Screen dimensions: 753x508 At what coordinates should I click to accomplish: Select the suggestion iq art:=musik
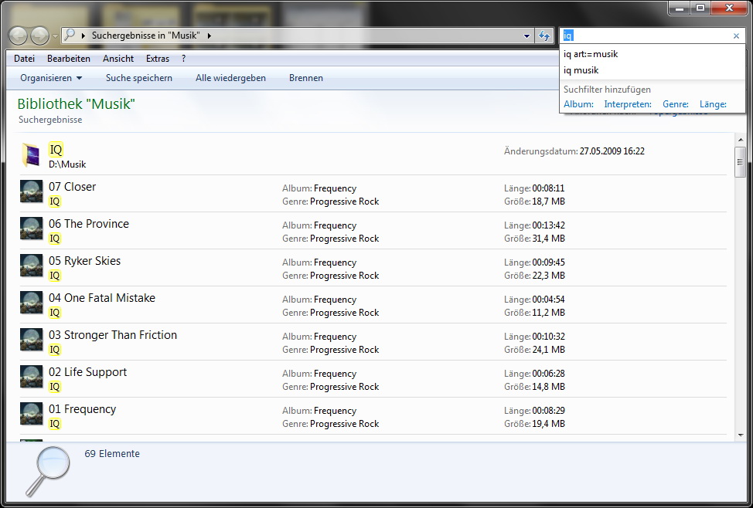(x=652, y=54)
